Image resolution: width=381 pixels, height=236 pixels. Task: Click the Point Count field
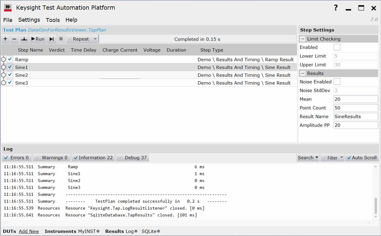(356, 108)
